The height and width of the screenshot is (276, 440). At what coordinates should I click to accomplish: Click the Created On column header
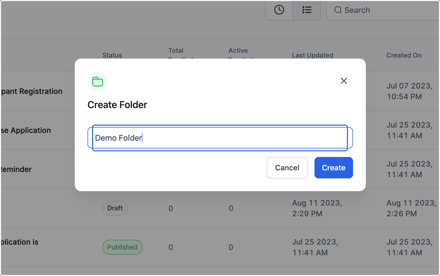[404, 55]
